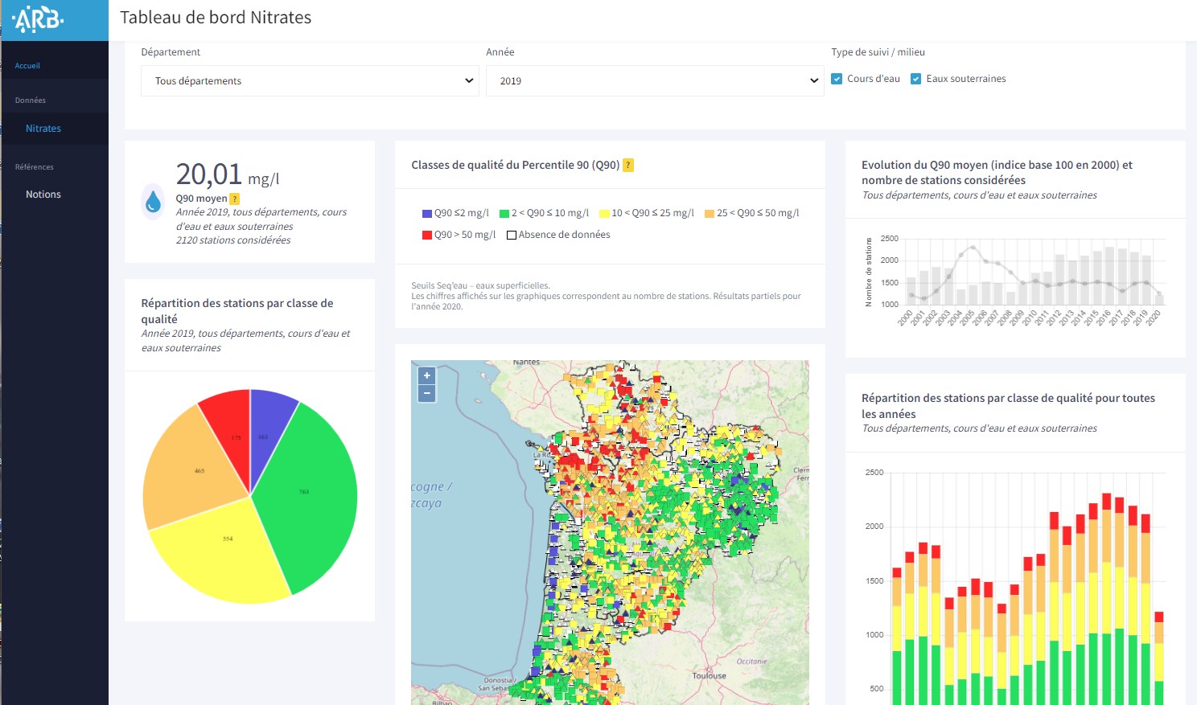Click the blue Q90 ≤2 mg/l legend square
Screen dimensions: 1197x705
427,213
